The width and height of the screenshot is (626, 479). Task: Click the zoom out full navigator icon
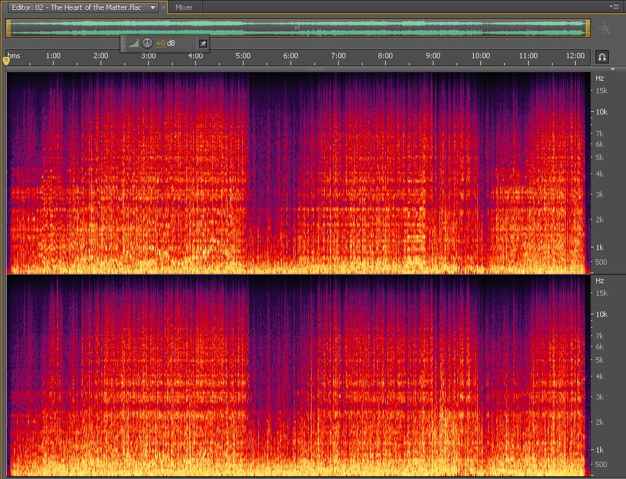[604, 28]
